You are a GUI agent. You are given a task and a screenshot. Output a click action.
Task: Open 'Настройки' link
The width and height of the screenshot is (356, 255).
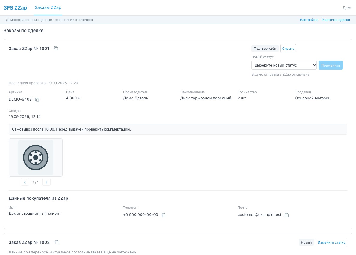click(309, 20)
